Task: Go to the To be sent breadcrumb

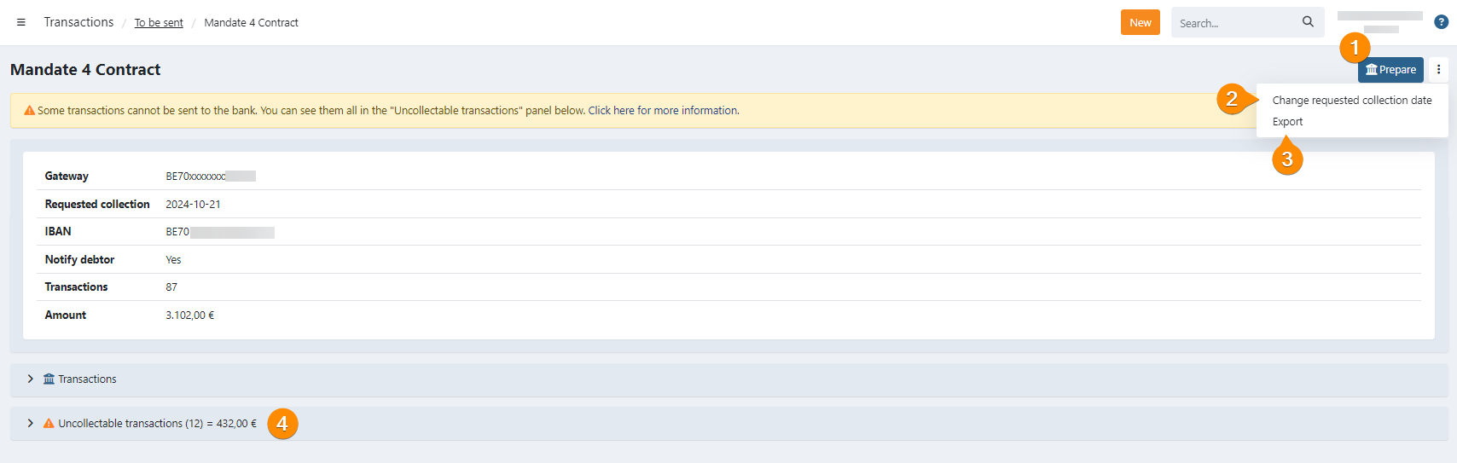Action: [x=159, y=23]
